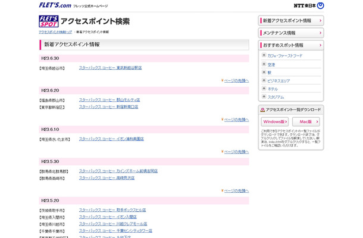Click the H23.6.30 date heading
This screenshot has height=238, width=363.
[x=50, y=58]
